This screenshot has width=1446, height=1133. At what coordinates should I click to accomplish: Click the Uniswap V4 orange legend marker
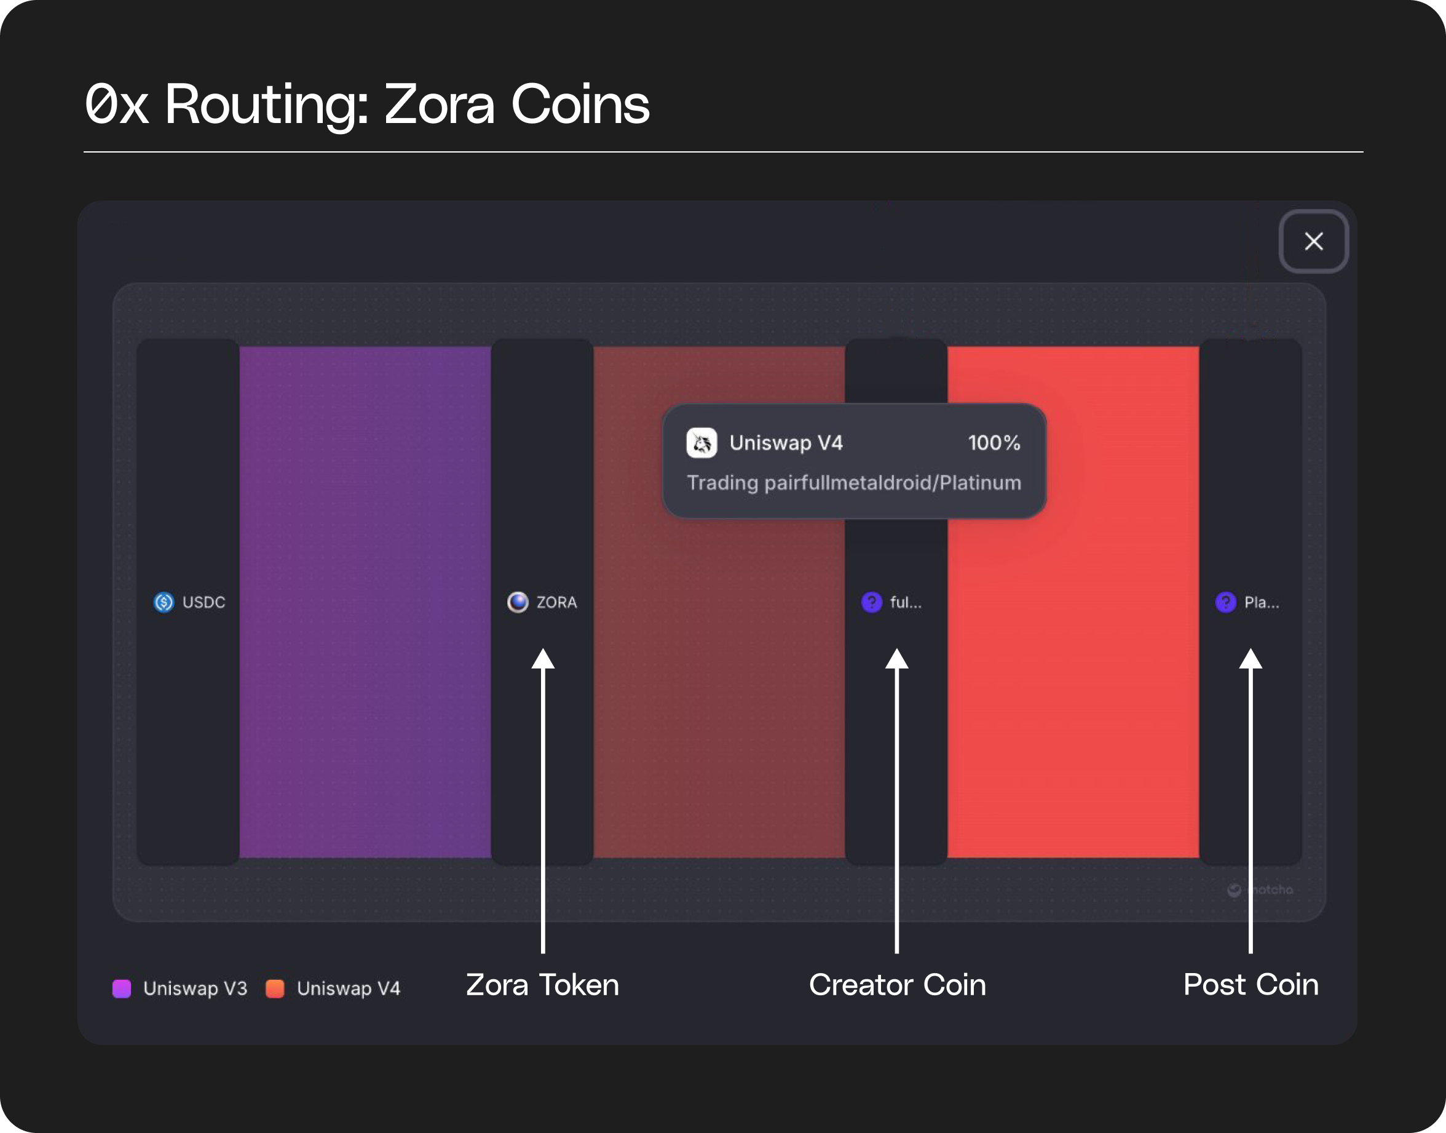(274, 988)
